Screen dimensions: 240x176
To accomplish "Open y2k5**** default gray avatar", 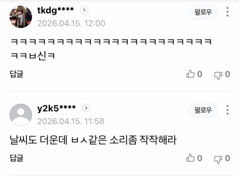I will [21, 115].
